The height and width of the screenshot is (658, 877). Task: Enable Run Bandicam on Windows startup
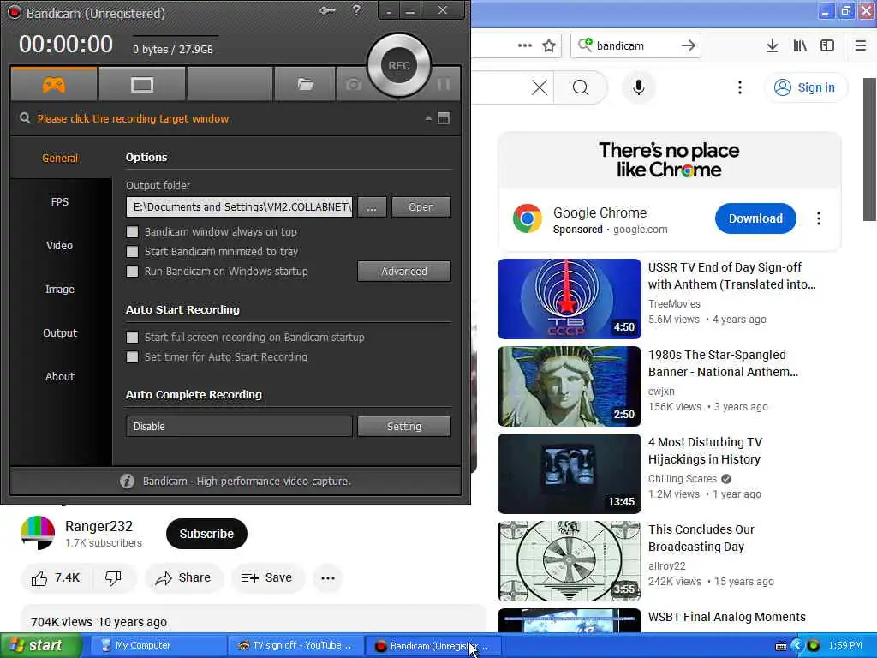[x=133, y=272]
